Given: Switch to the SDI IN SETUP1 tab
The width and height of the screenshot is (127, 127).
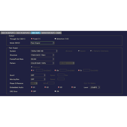Looking at the screenshot, I should 8,33.
